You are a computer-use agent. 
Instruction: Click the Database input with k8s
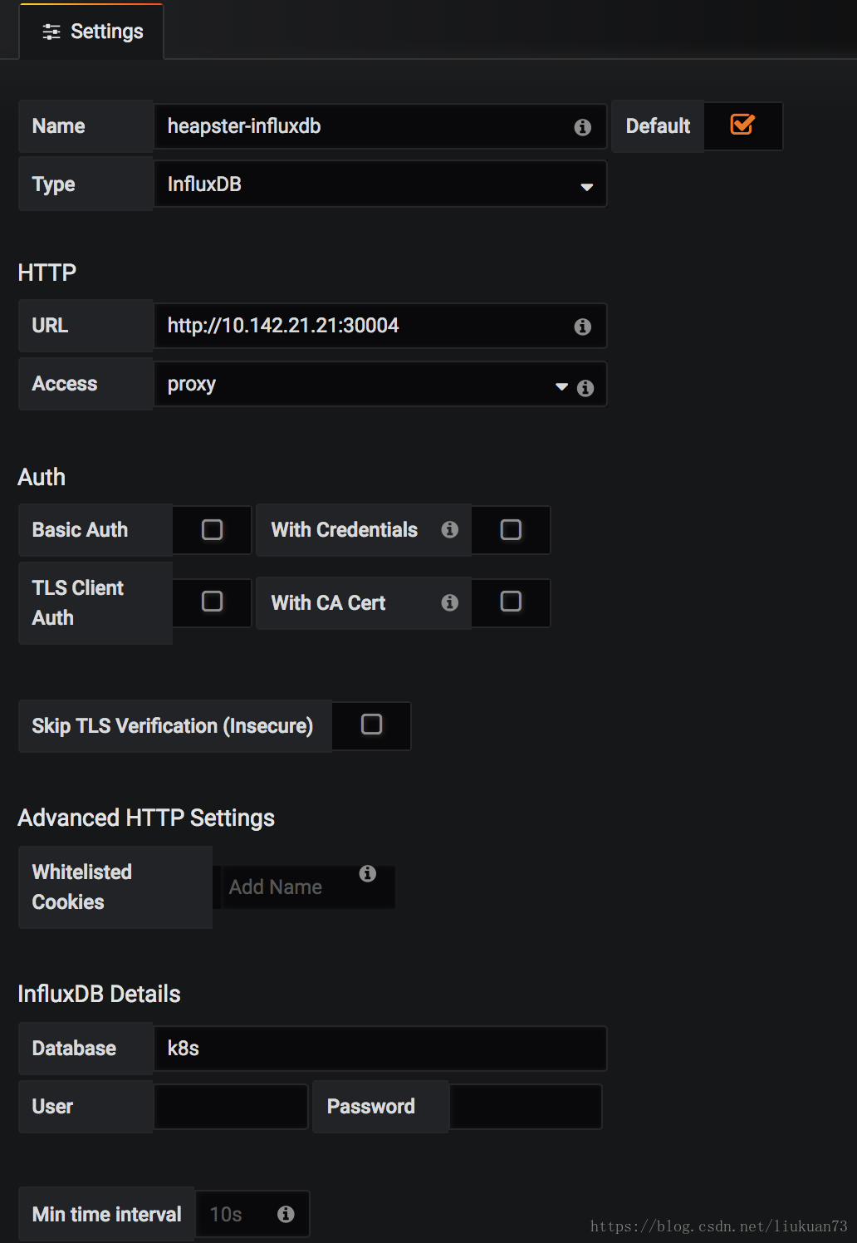(380, 1049)
